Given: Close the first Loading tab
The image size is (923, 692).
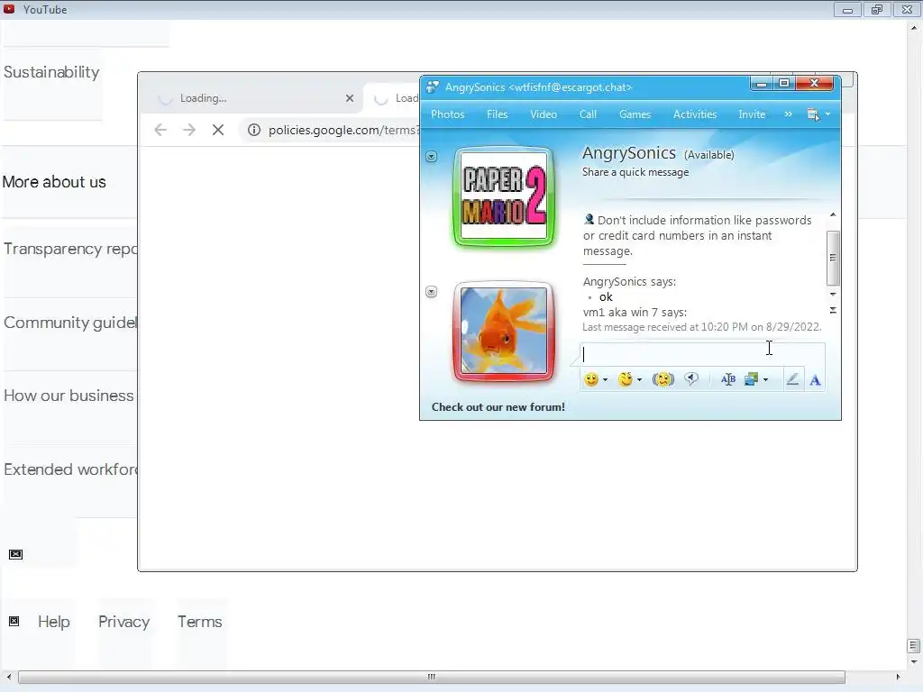Looking at the screenshot, I should pos(350,98).
